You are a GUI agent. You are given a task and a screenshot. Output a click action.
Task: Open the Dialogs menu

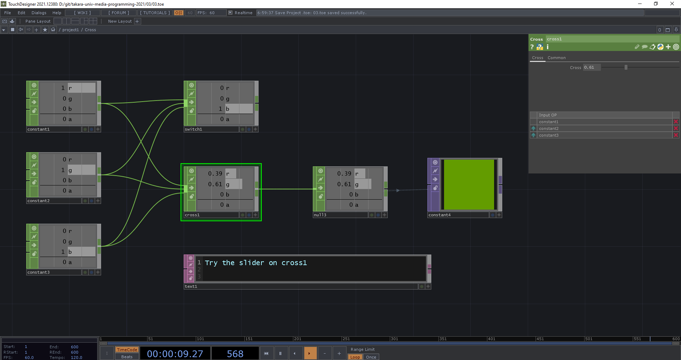click(x=39, y=13)
